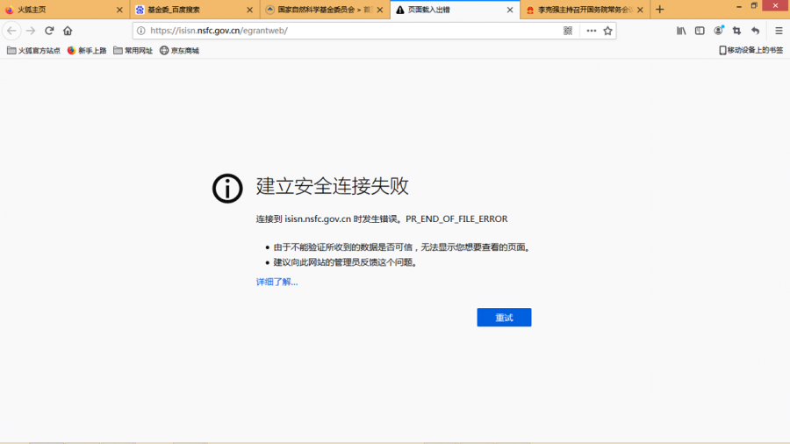Click the URL address field
790x444 pixels.
click(351, 31)
